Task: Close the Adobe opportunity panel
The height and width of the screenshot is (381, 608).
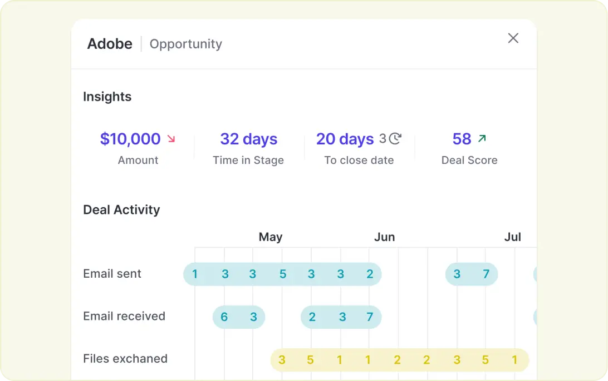Action: coord(513,38)
